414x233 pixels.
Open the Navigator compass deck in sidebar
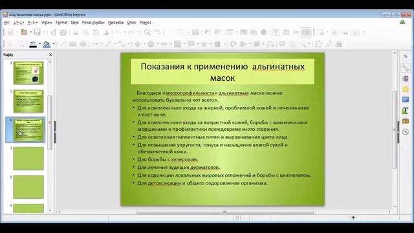point(406,131)
